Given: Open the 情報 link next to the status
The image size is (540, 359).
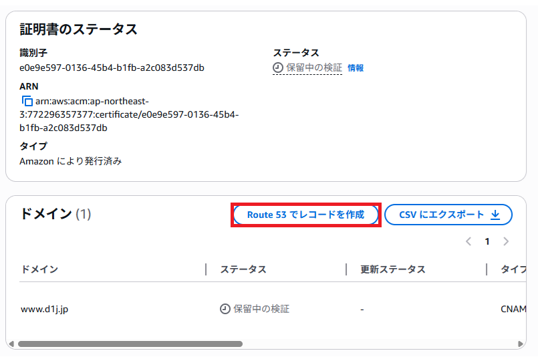Looking at the screenshot, I should (x=356, y=68).
